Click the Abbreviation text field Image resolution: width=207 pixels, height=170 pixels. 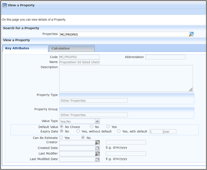coord(166,57)
